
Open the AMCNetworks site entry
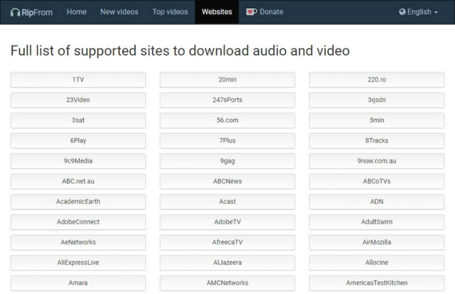click(227, 283)
